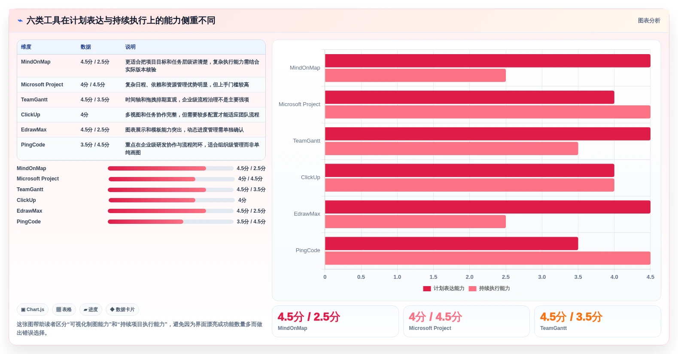
Task: Open the 4.5分 / 2.5分 MindOnMap data card
Action: (335, 321)
